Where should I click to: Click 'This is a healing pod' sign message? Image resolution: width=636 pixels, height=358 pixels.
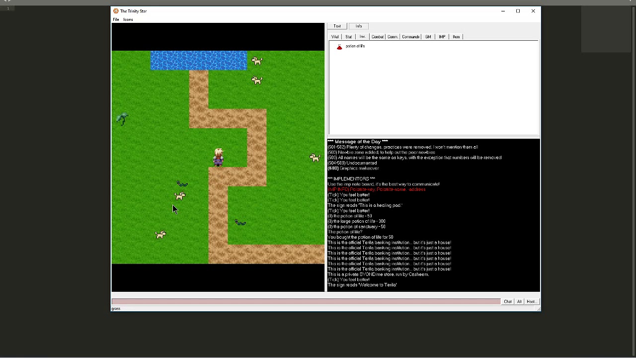point(365,205)
